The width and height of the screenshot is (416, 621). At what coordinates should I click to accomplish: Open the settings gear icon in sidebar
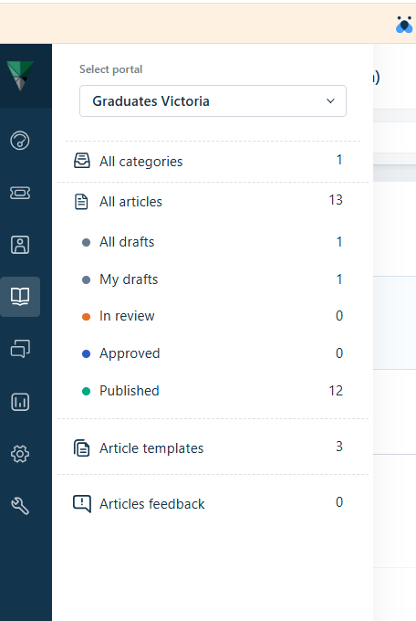coord(20,454)
